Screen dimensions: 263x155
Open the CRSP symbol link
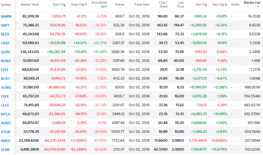pos(5,43)
